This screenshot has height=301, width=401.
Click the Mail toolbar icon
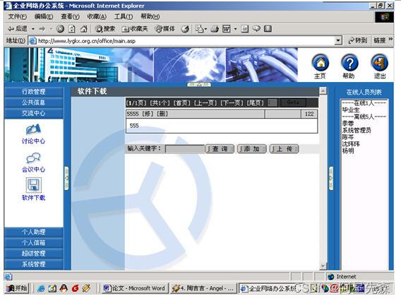[199, 29]
